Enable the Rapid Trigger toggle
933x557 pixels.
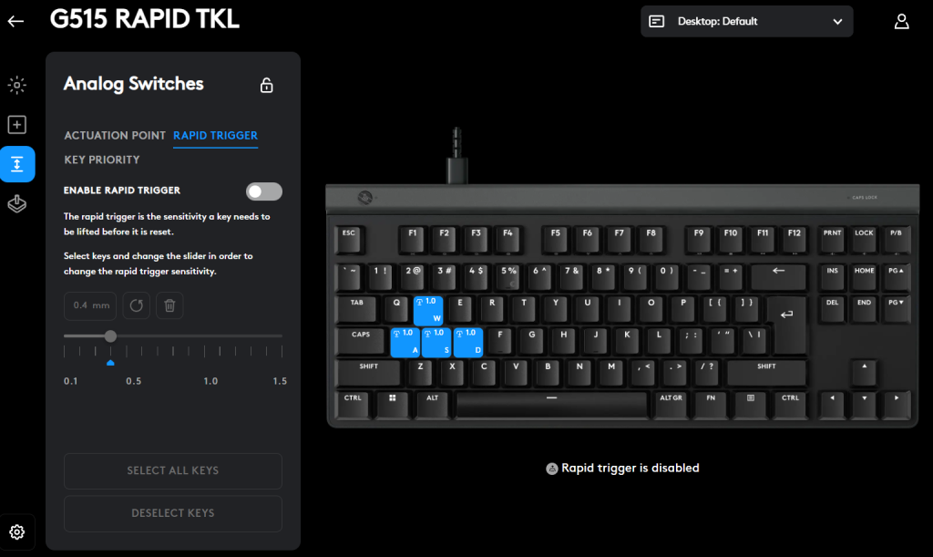(x=264, y=191)
